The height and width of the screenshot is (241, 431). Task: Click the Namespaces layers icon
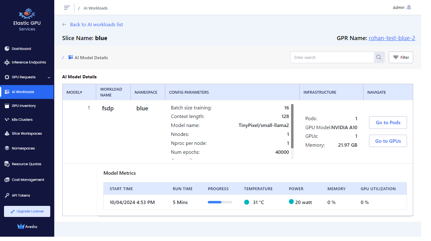(x=7, y=148)
